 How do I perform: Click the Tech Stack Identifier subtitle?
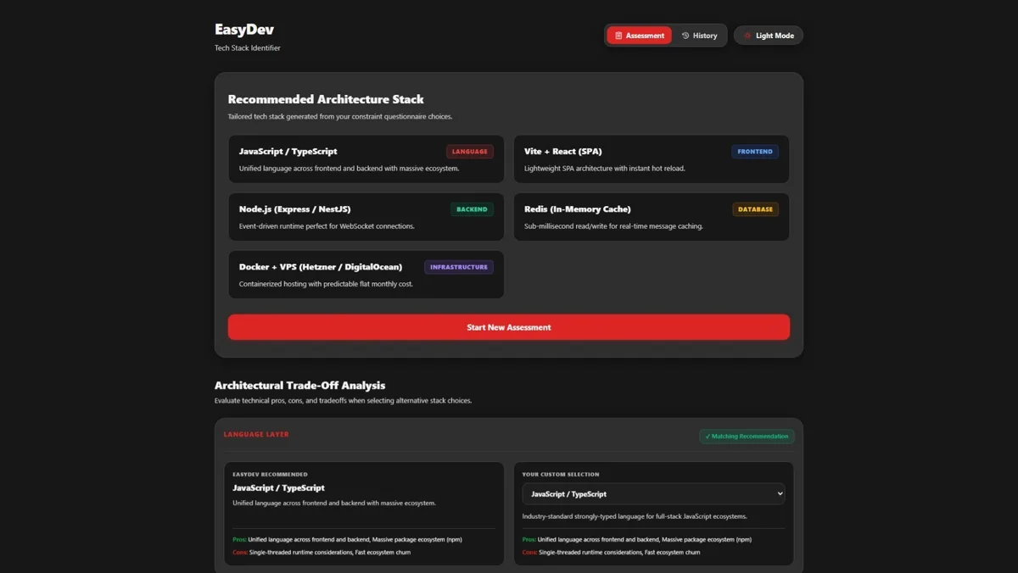pos(248,48)
